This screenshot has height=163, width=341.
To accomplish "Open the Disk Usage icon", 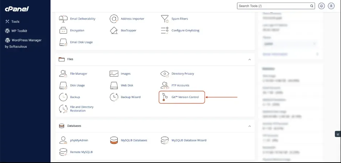I will click(x=63, y=85).
